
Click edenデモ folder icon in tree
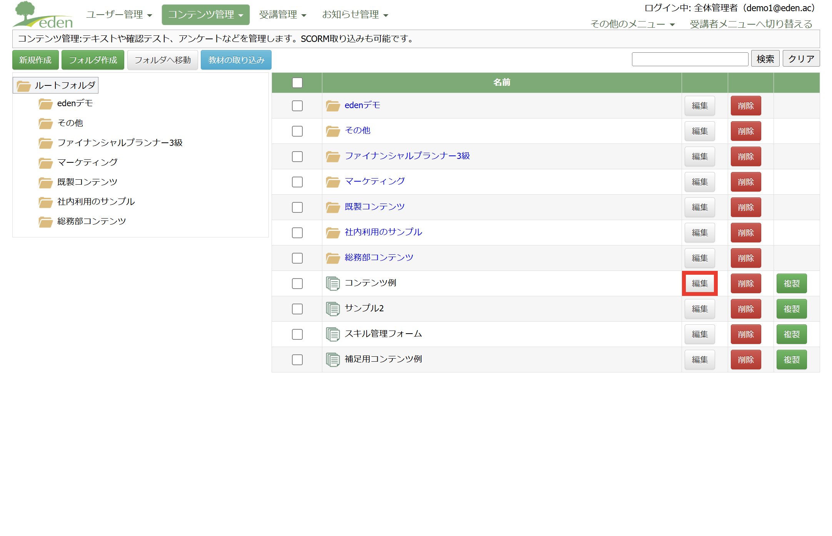[45, 104]
